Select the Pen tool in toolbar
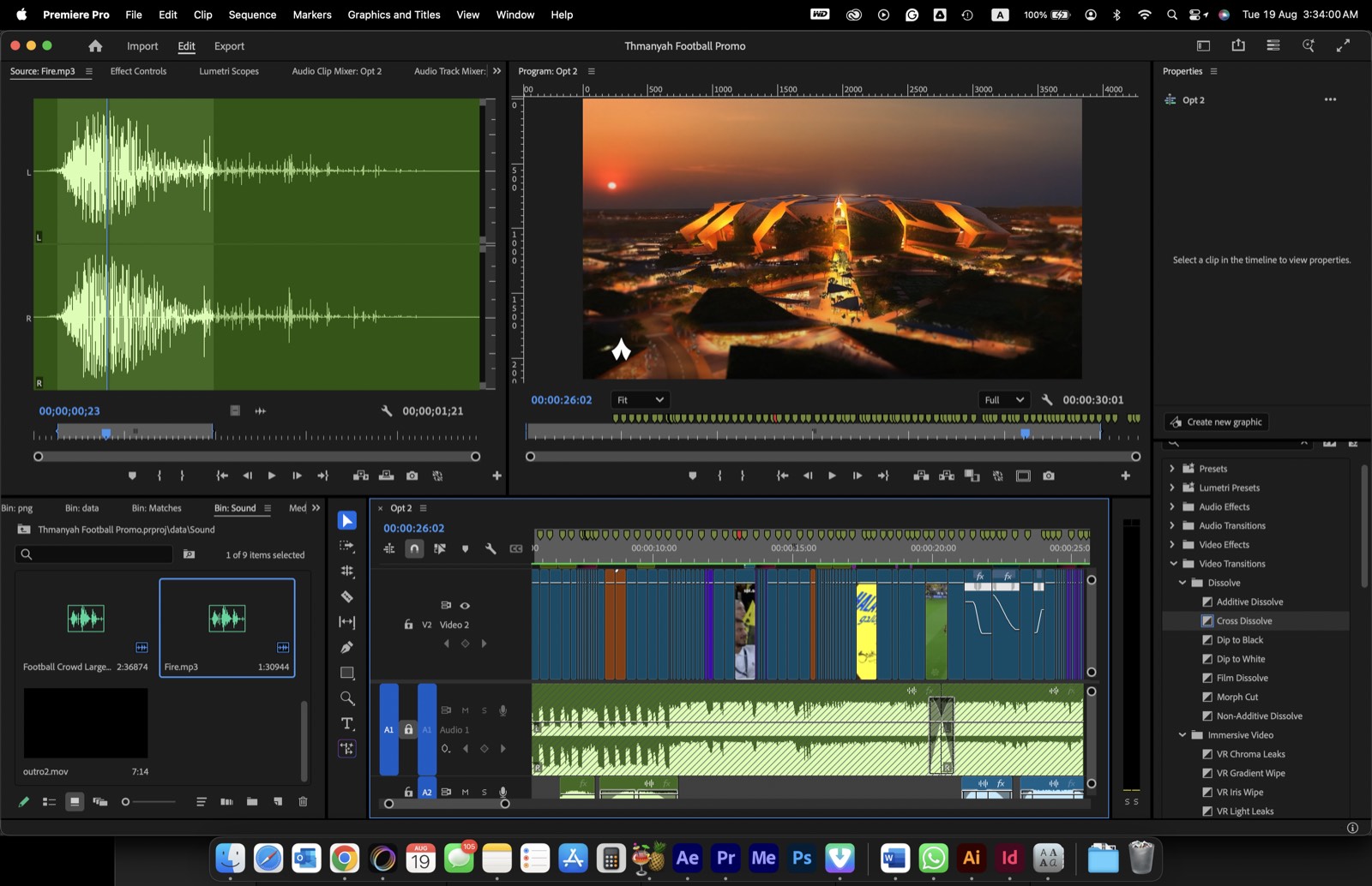The image size is (1372, 886). coord(346,647)
